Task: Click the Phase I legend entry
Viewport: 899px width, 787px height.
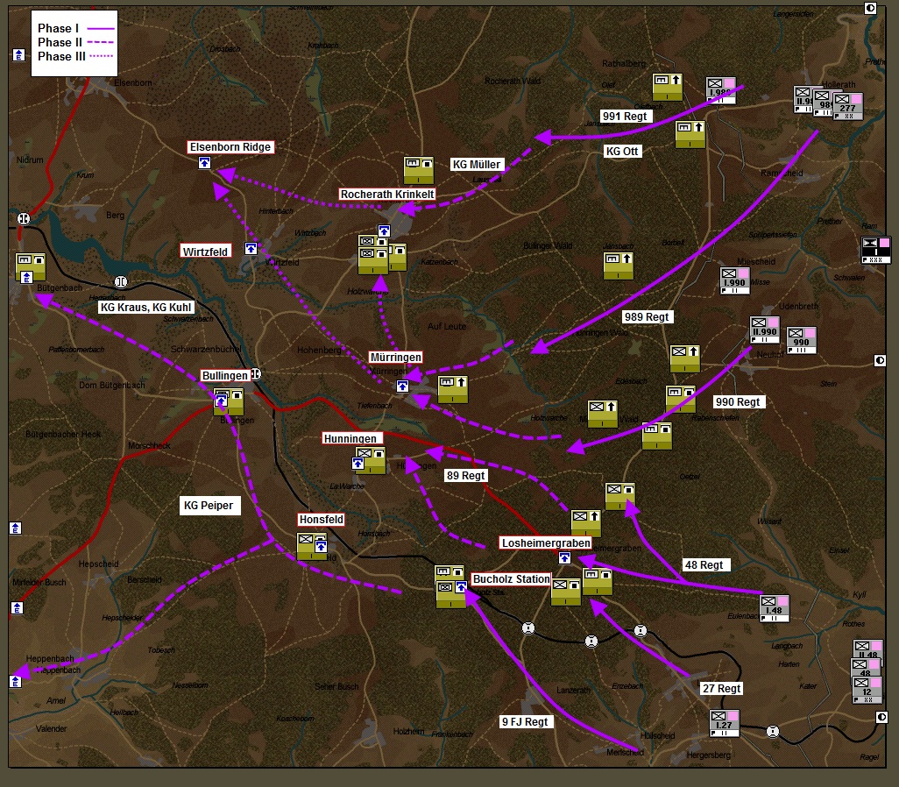Action: pos(75,28)
